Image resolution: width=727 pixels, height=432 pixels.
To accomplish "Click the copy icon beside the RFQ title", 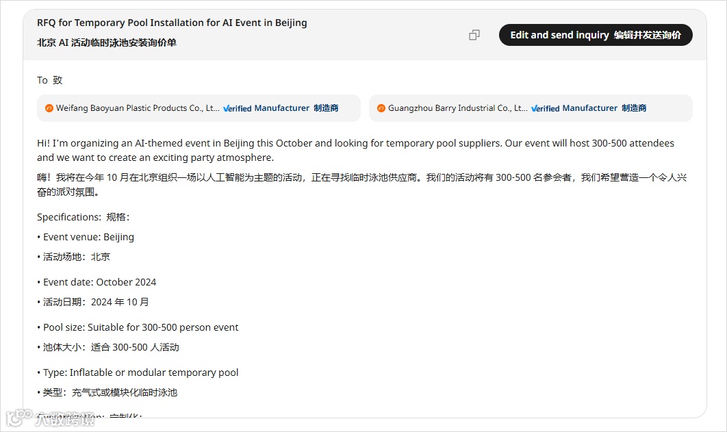I will coord(474,35).
